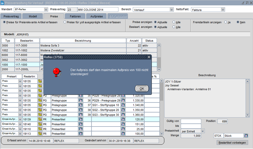
Task: Click the Gültig von date field
Action: click(x=191, y=121)
